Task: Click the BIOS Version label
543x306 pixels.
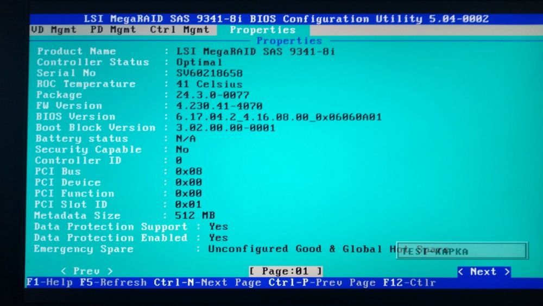Action: 75,116
